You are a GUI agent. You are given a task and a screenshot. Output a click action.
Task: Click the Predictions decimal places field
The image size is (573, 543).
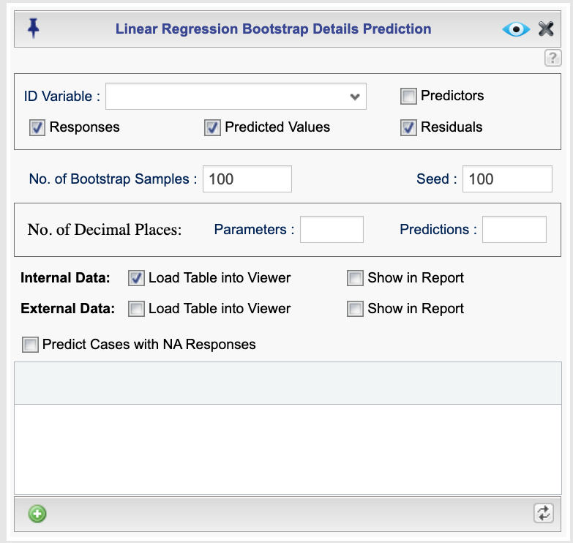tap(514, 230)
